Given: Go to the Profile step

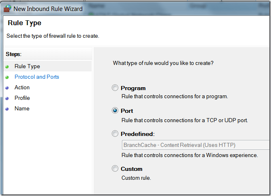Looking at the screenshot, I should pos(22,98).
